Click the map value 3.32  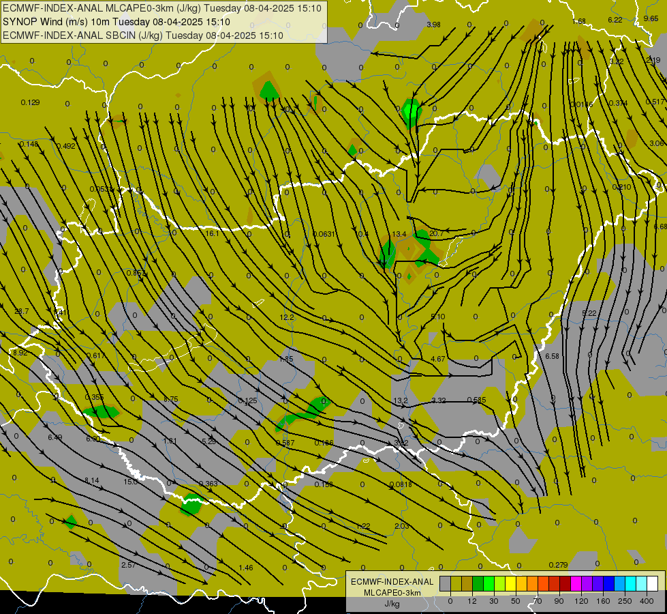[x=439, y=400]
